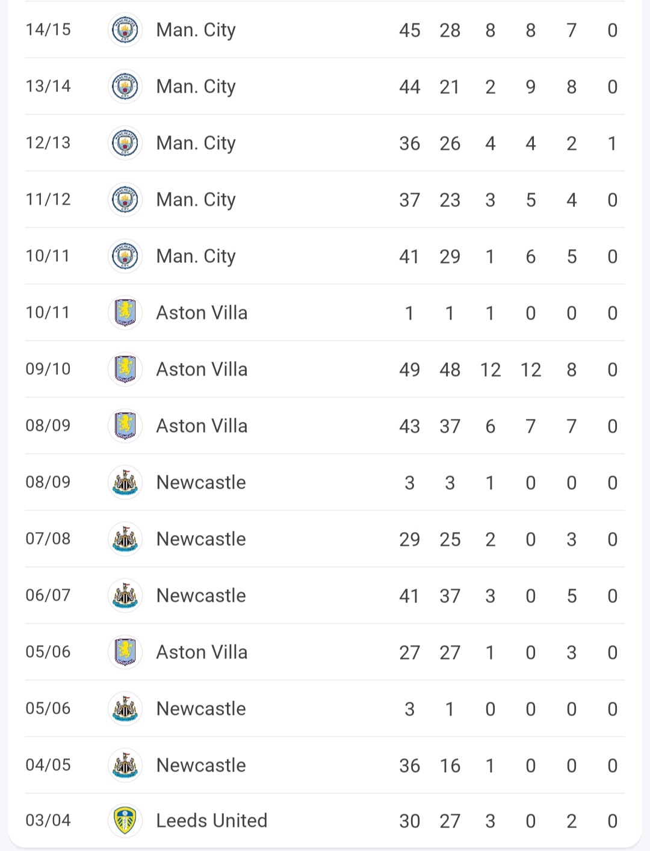
Task: Tap the Aston Villa crest in the 10/11 row
Action: 125,312
